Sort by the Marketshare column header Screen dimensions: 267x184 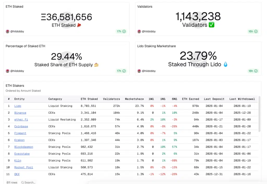click(134, 99)
